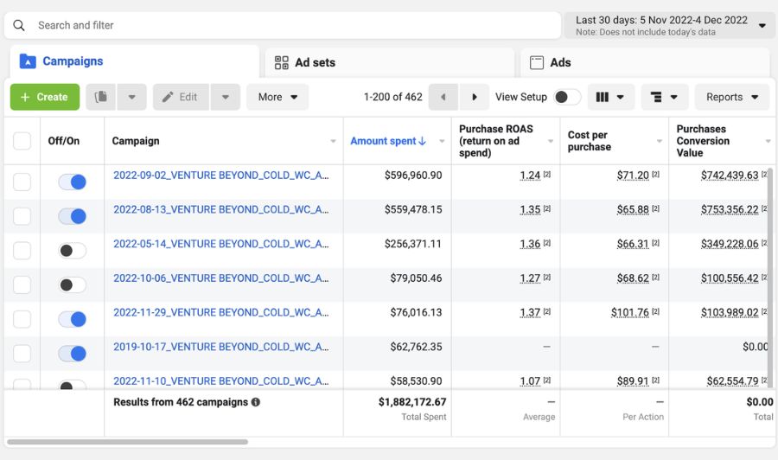Click the ROAS value 1.36
778x460 pixels.
click(x=530, y=244)
